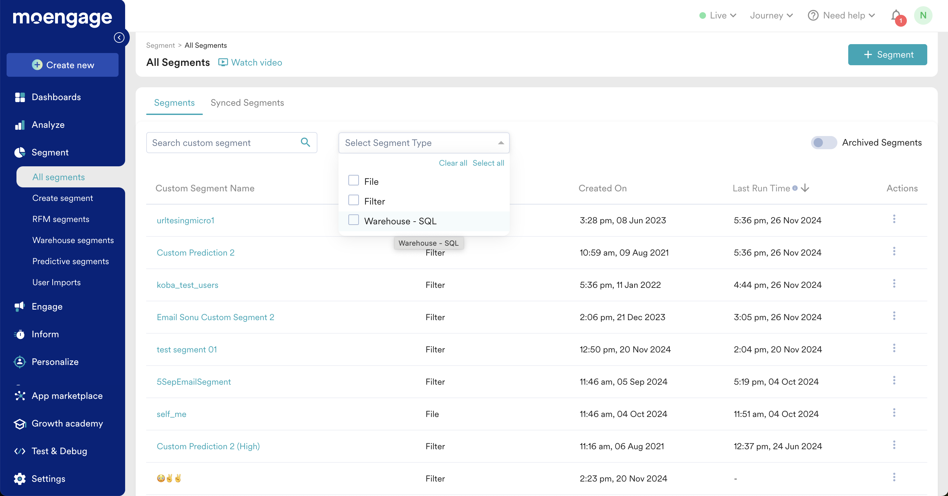Screen dimensions: 948x496
Task: Open the App marketplace icon
Action: [x=19, y=396]
